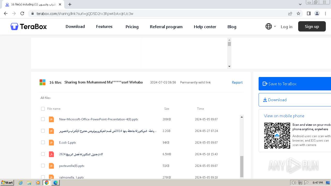Click the PDF icon of the 2024 pdf file
The image size is (331, 186).
pyautogui.click(x=51, y=154)
